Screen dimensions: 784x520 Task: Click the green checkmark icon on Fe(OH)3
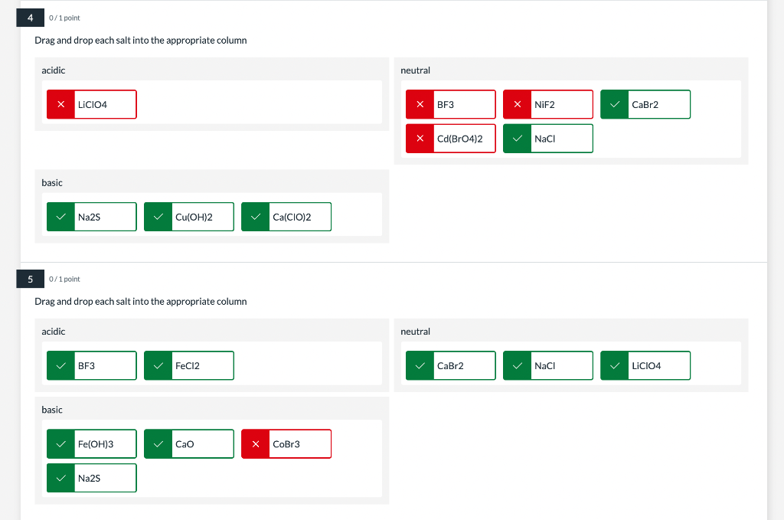[x=60, y=444]
